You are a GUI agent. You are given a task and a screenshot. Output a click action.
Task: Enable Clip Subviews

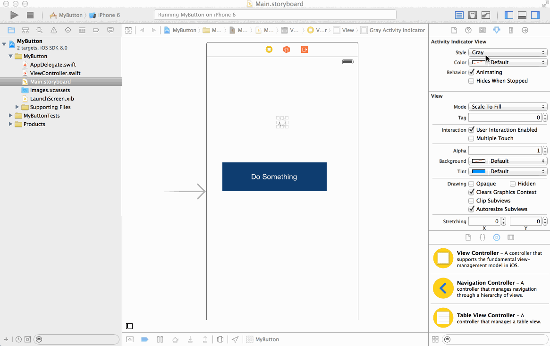tap(472, 201)
